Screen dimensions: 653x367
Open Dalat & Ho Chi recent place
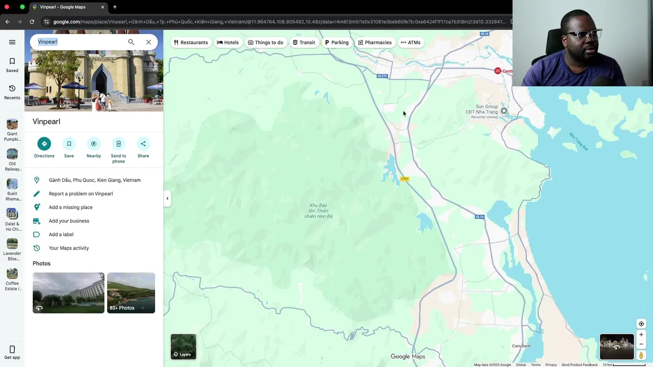pos(12,220)
